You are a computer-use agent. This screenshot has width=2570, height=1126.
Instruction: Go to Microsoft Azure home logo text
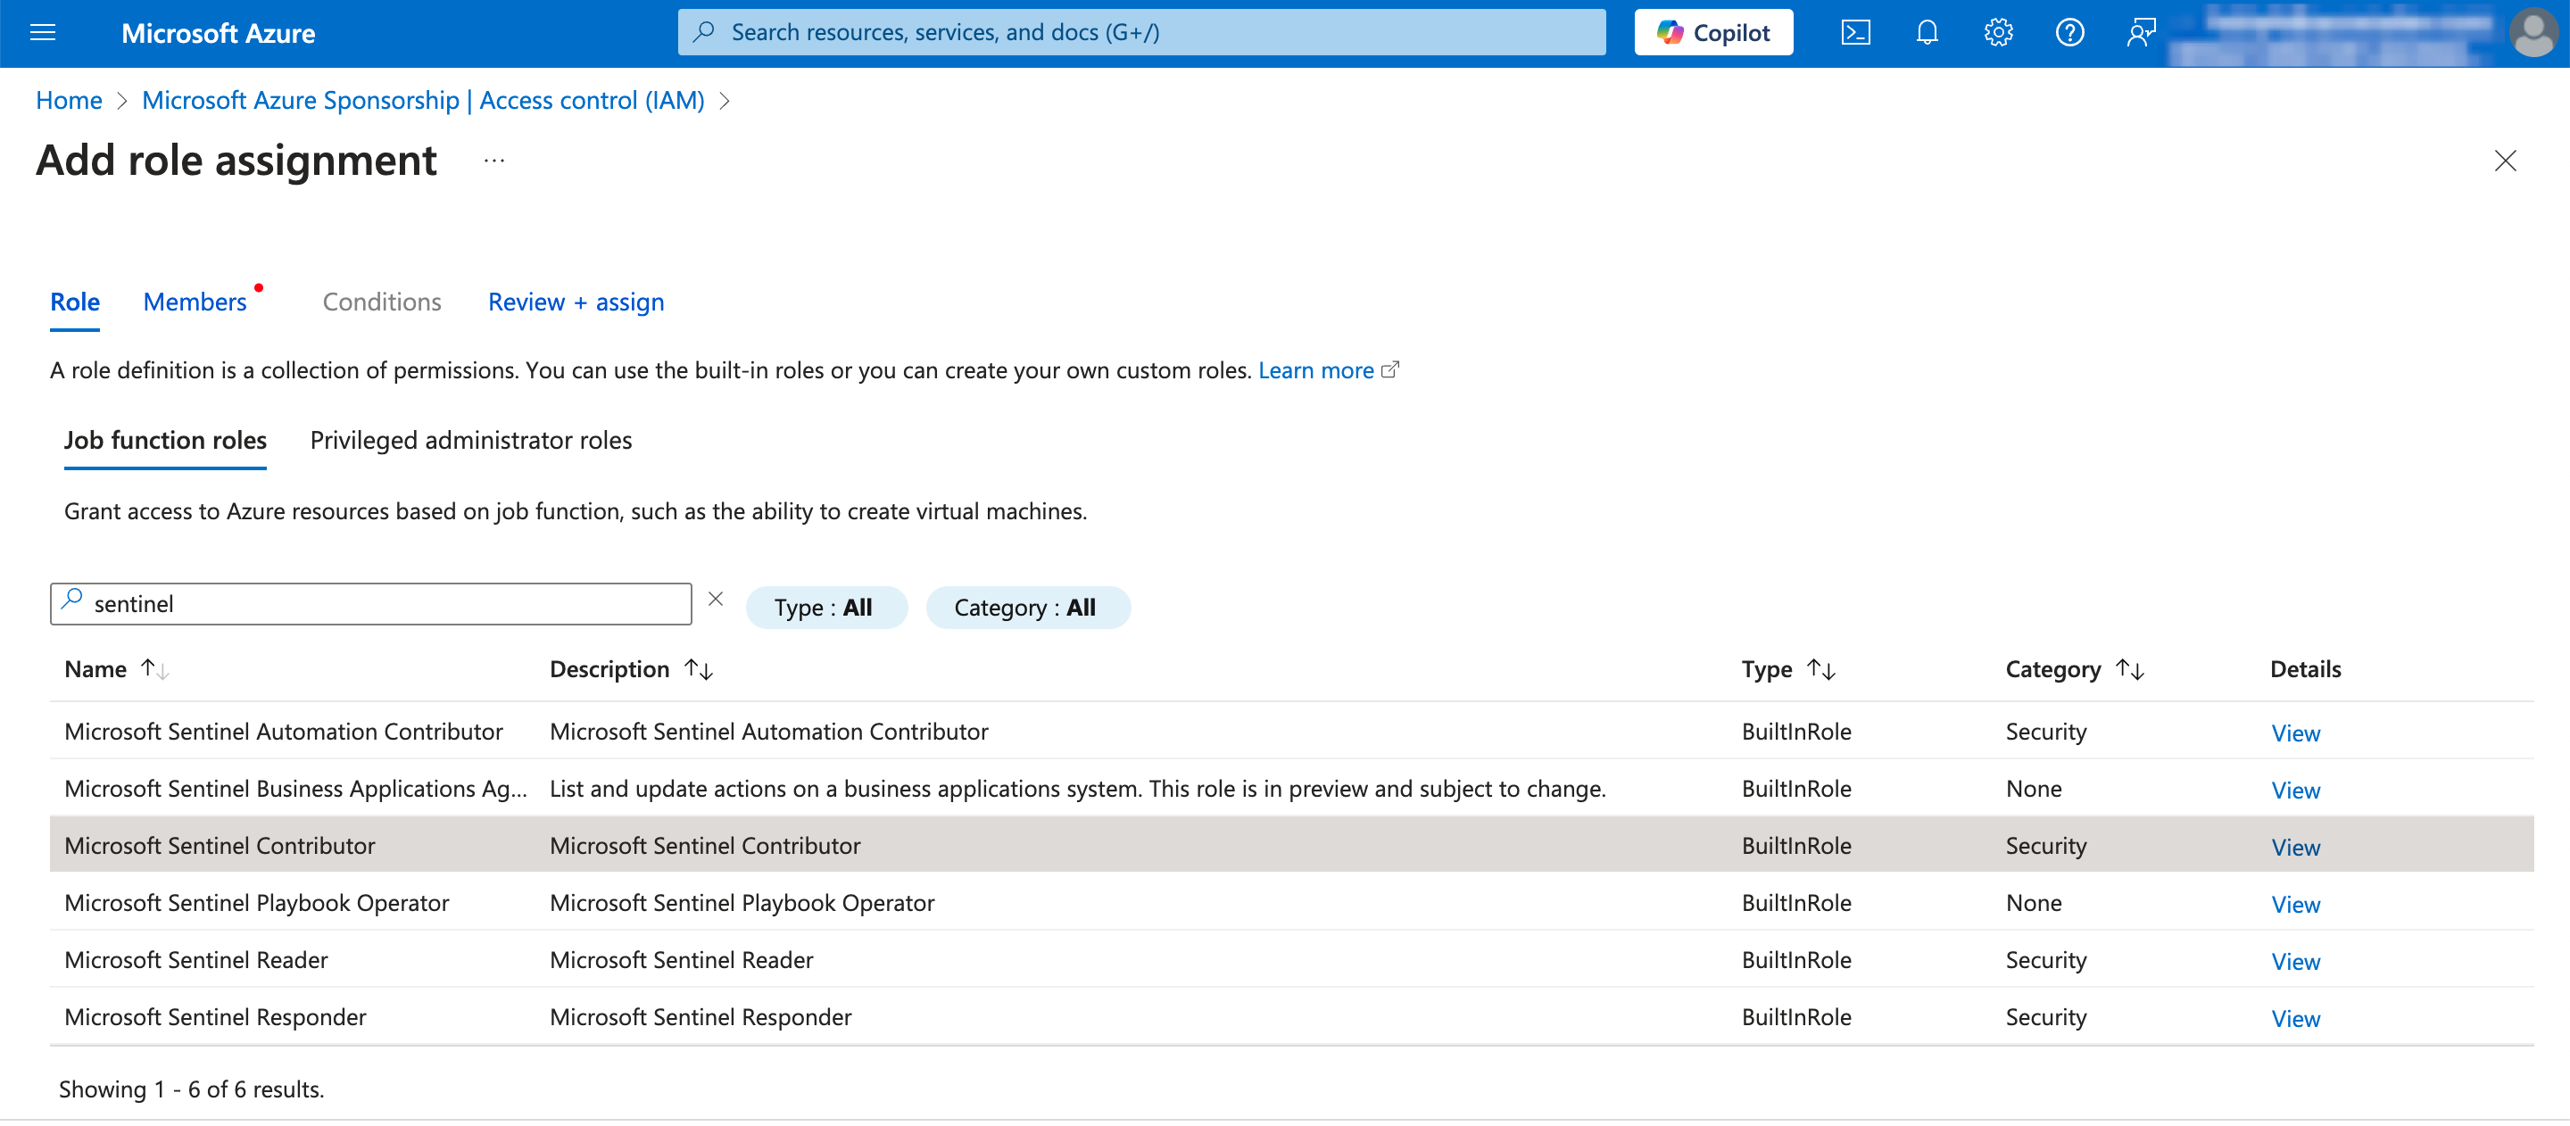click(x=219, y=33)
